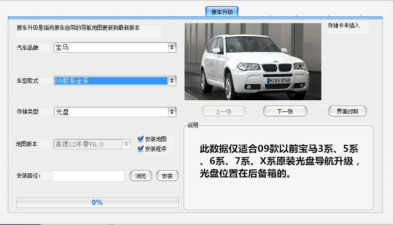Screen dimensions: 394x225
Task: Click the 下一张 next image button
Action: pos(285,111)
